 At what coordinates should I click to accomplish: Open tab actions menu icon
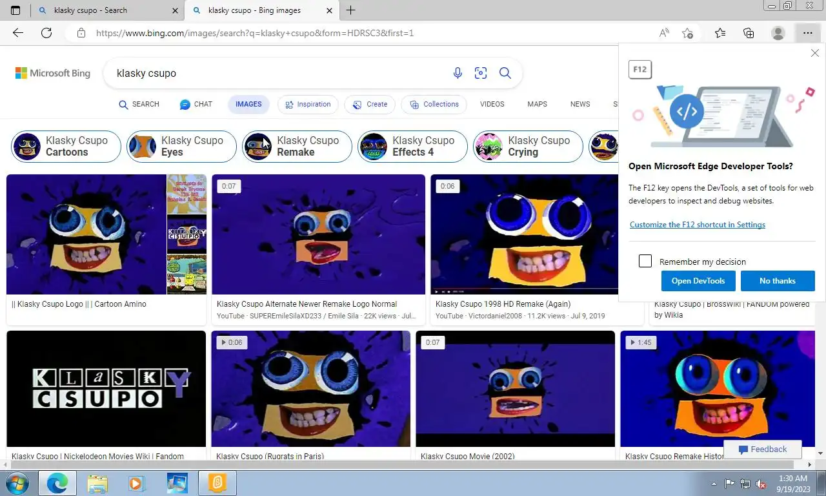[x=15, y=10]
